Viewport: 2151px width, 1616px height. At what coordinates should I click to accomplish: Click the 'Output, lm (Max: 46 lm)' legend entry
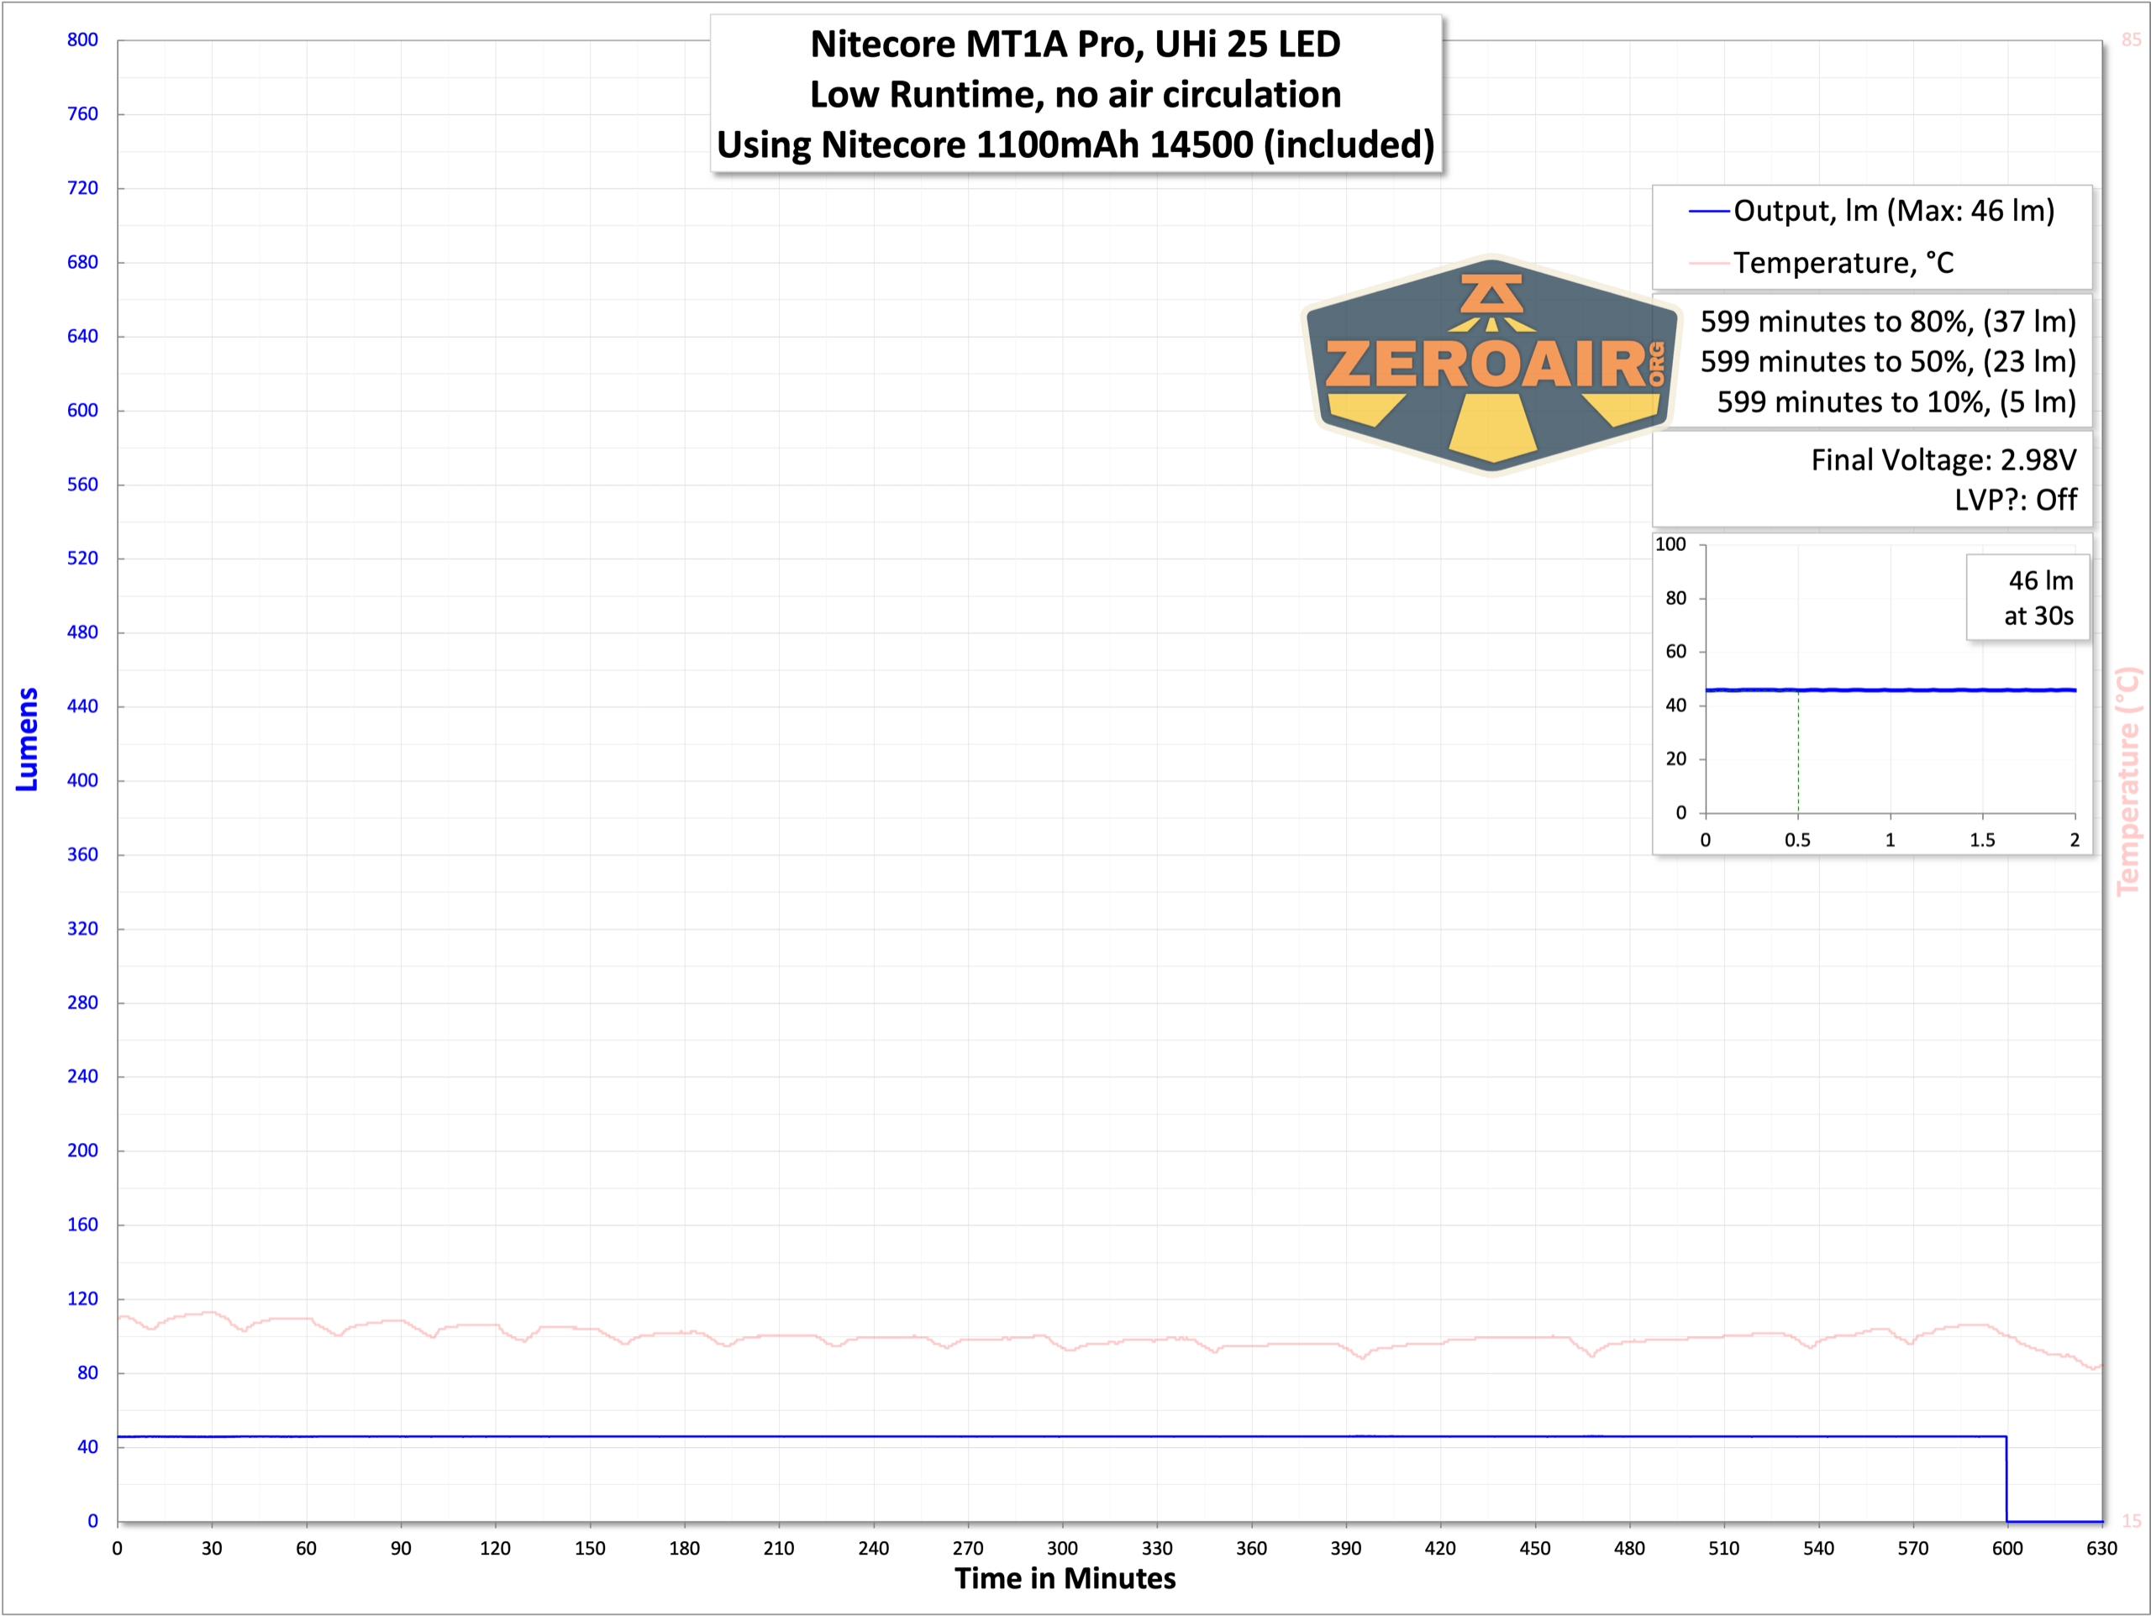tap(1893, 211)
